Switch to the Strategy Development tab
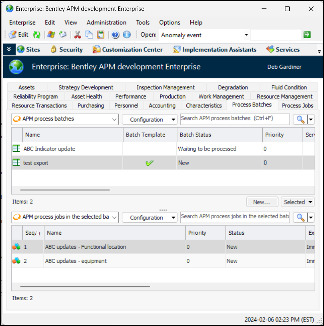Viewport: 324px width, 326px height. tap(86, 87)
